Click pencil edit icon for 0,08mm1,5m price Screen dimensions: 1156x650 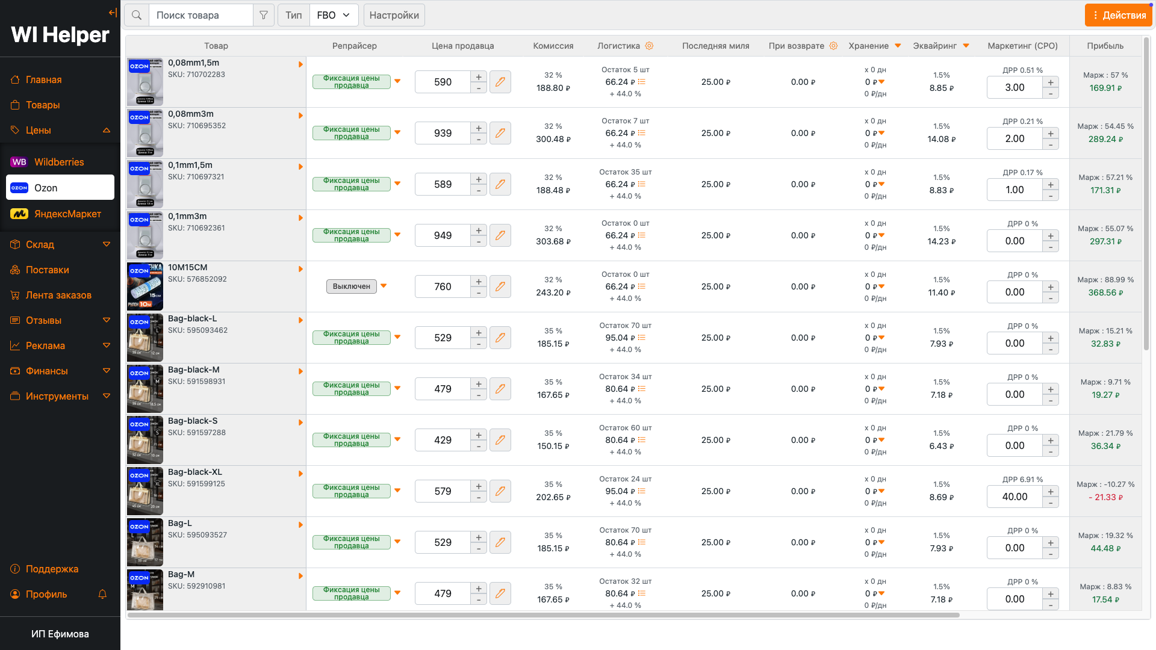(500, 82)
